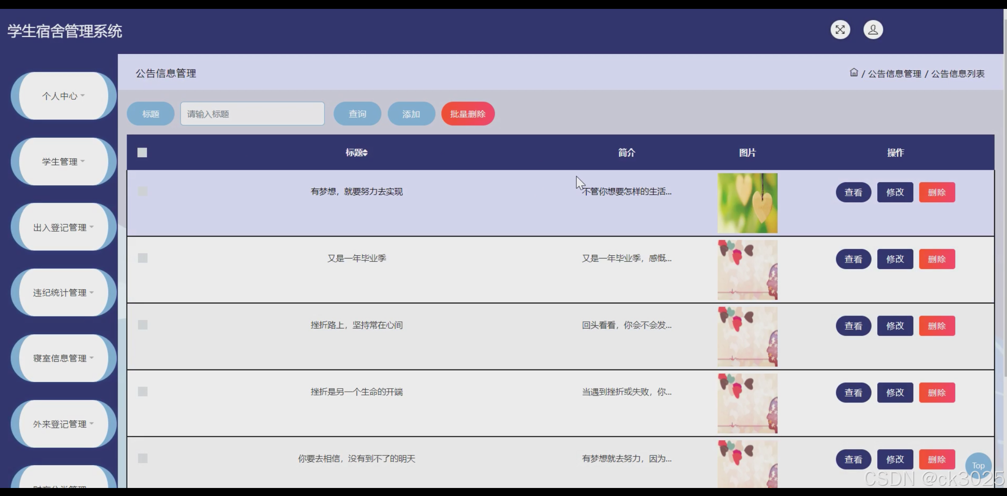The image size is (1007, 496).
Task: Click the Top scroll-to-top round button
Action: tap(978, 465)
